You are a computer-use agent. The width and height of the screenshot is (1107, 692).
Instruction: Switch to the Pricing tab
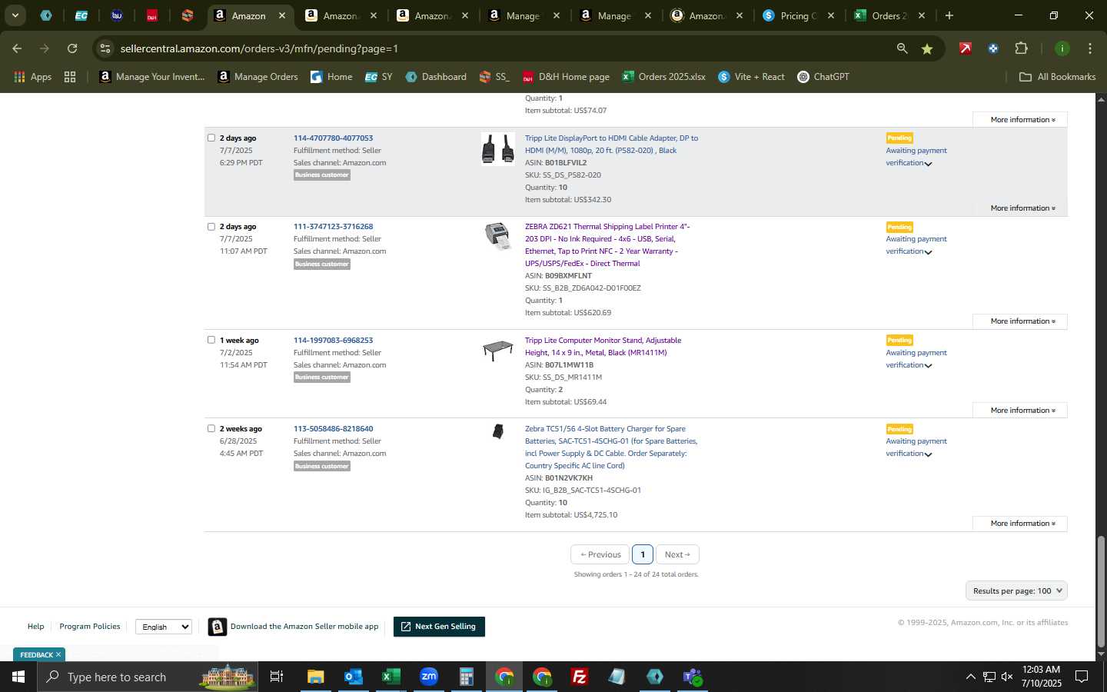[x=799, y=15]
